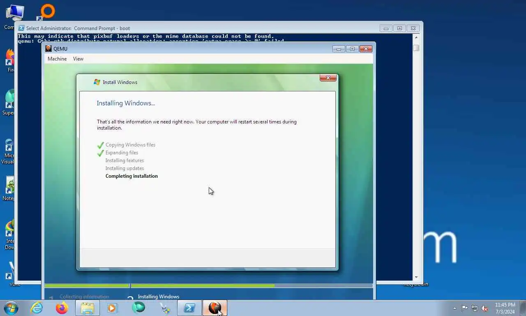
Task: Launch Firefox from the taskbar
Action: pyautogui.click(x=62, y=308)
